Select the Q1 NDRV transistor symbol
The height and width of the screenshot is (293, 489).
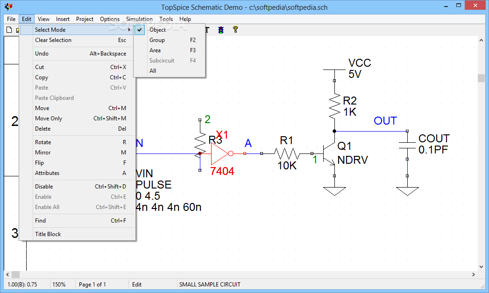pyautogui.click(x=330, y=154)
